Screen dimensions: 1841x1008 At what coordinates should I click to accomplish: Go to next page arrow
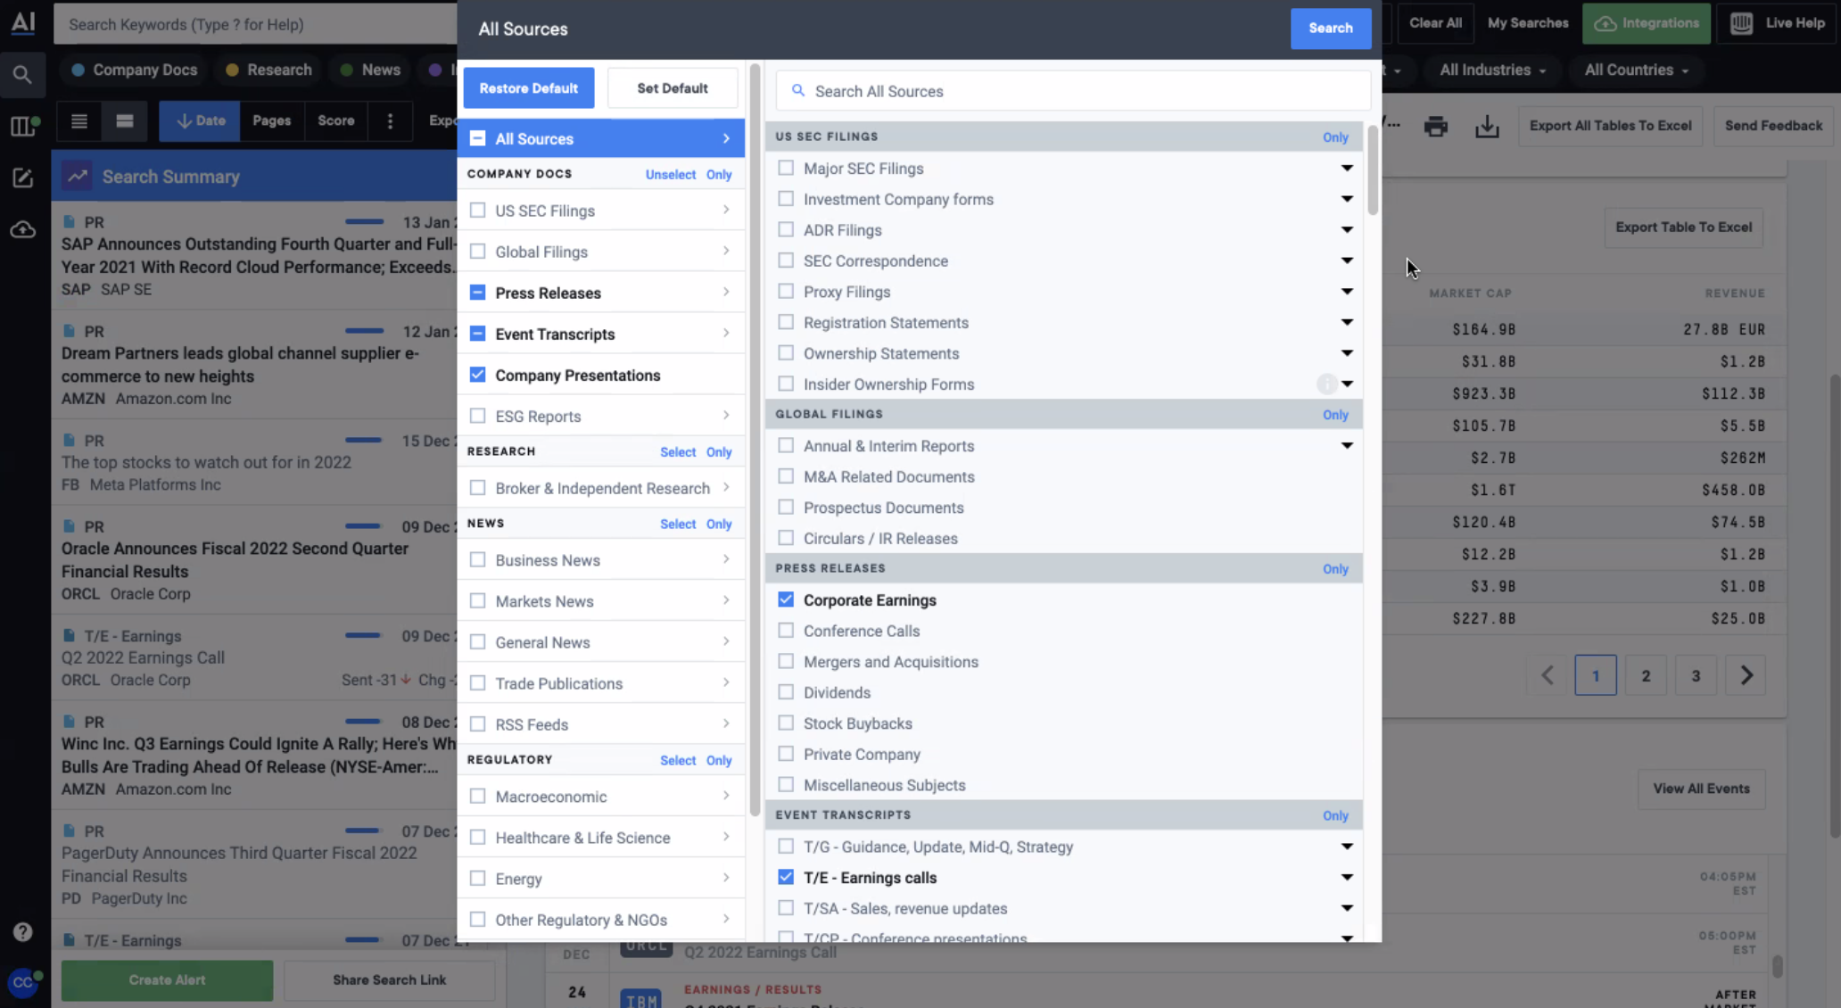[1746, 675]
